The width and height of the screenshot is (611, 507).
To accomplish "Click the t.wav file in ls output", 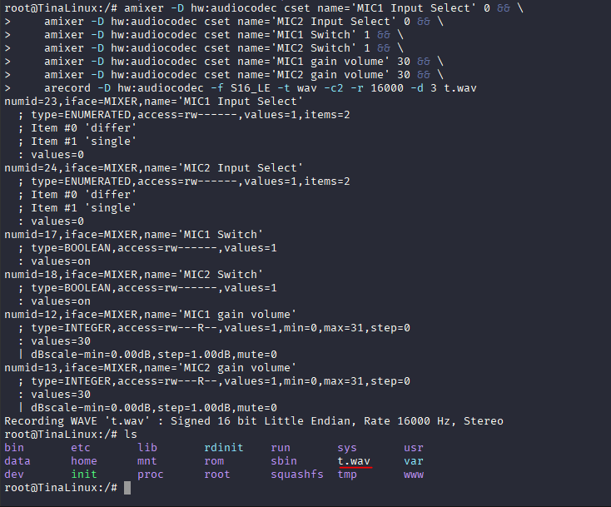I will coord(354,460).
